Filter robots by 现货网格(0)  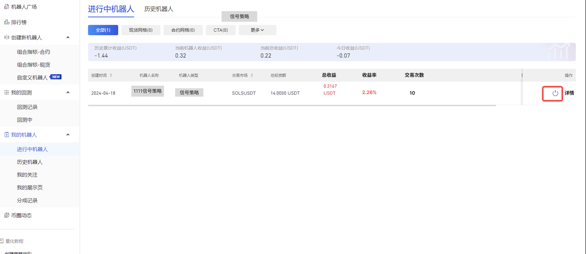tap(141, 30)
